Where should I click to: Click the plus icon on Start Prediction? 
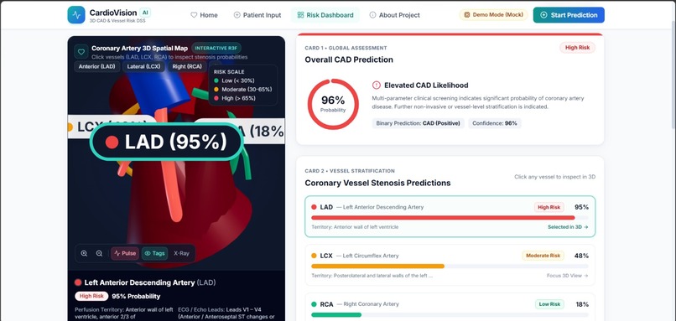[543, 15]
